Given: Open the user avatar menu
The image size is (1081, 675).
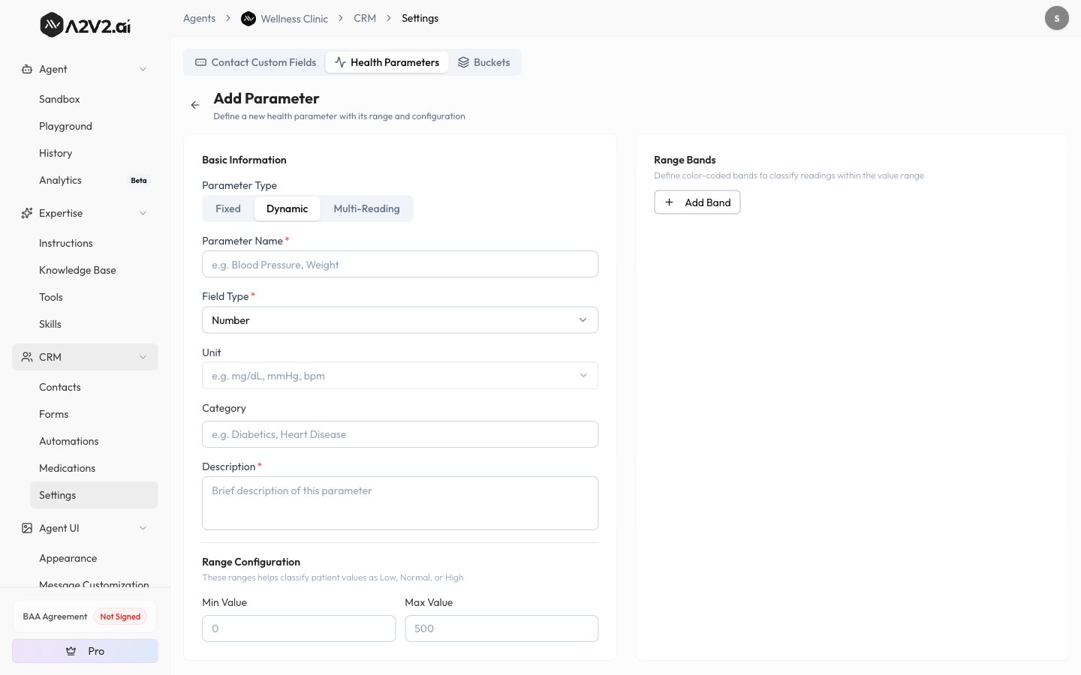Looking at the screenshot, I should click(1057, 18).
